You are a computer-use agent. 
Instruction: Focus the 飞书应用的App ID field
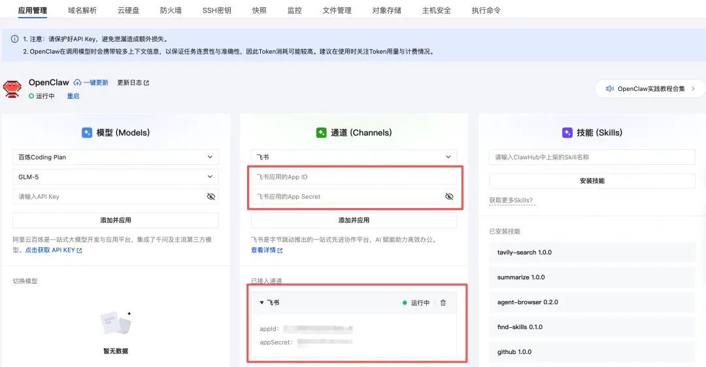click(x=354, y=177)
